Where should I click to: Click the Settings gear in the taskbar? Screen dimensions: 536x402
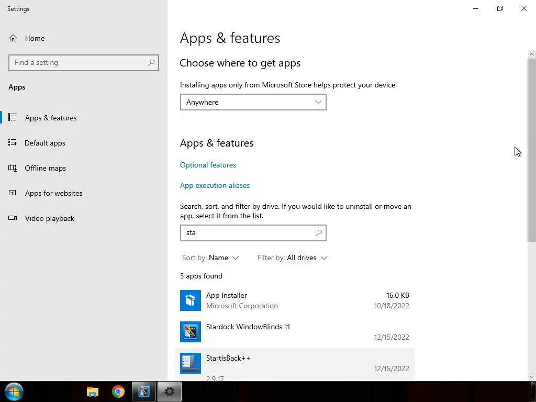(x=169, y=392)
